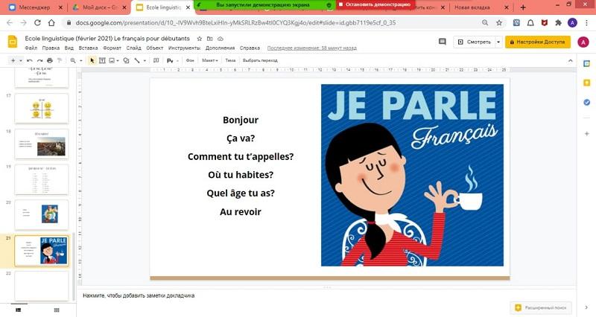Select the text box tool

click(104, 60)
